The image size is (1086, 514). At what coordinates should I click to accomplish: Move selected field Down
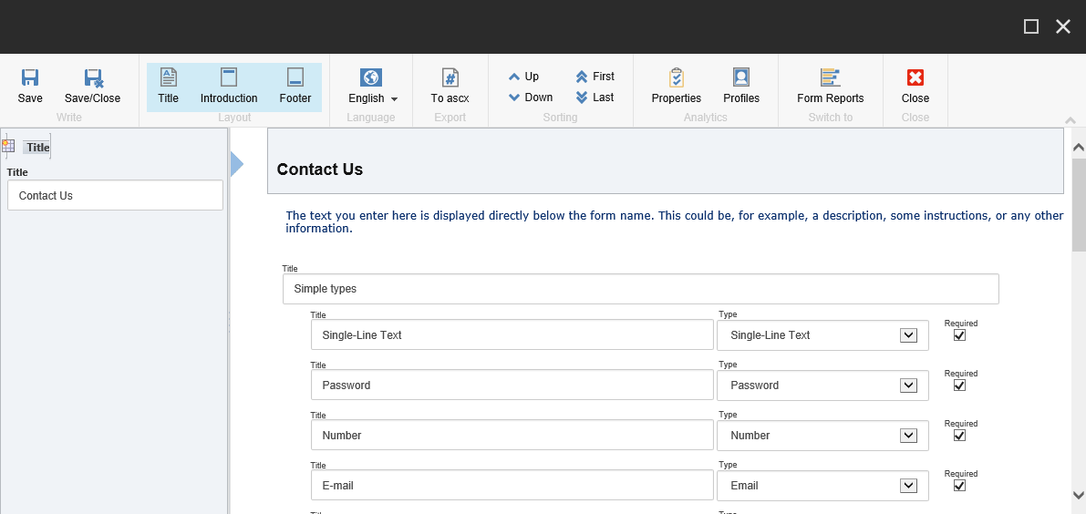pyautogui.click(x=530, y=98)
